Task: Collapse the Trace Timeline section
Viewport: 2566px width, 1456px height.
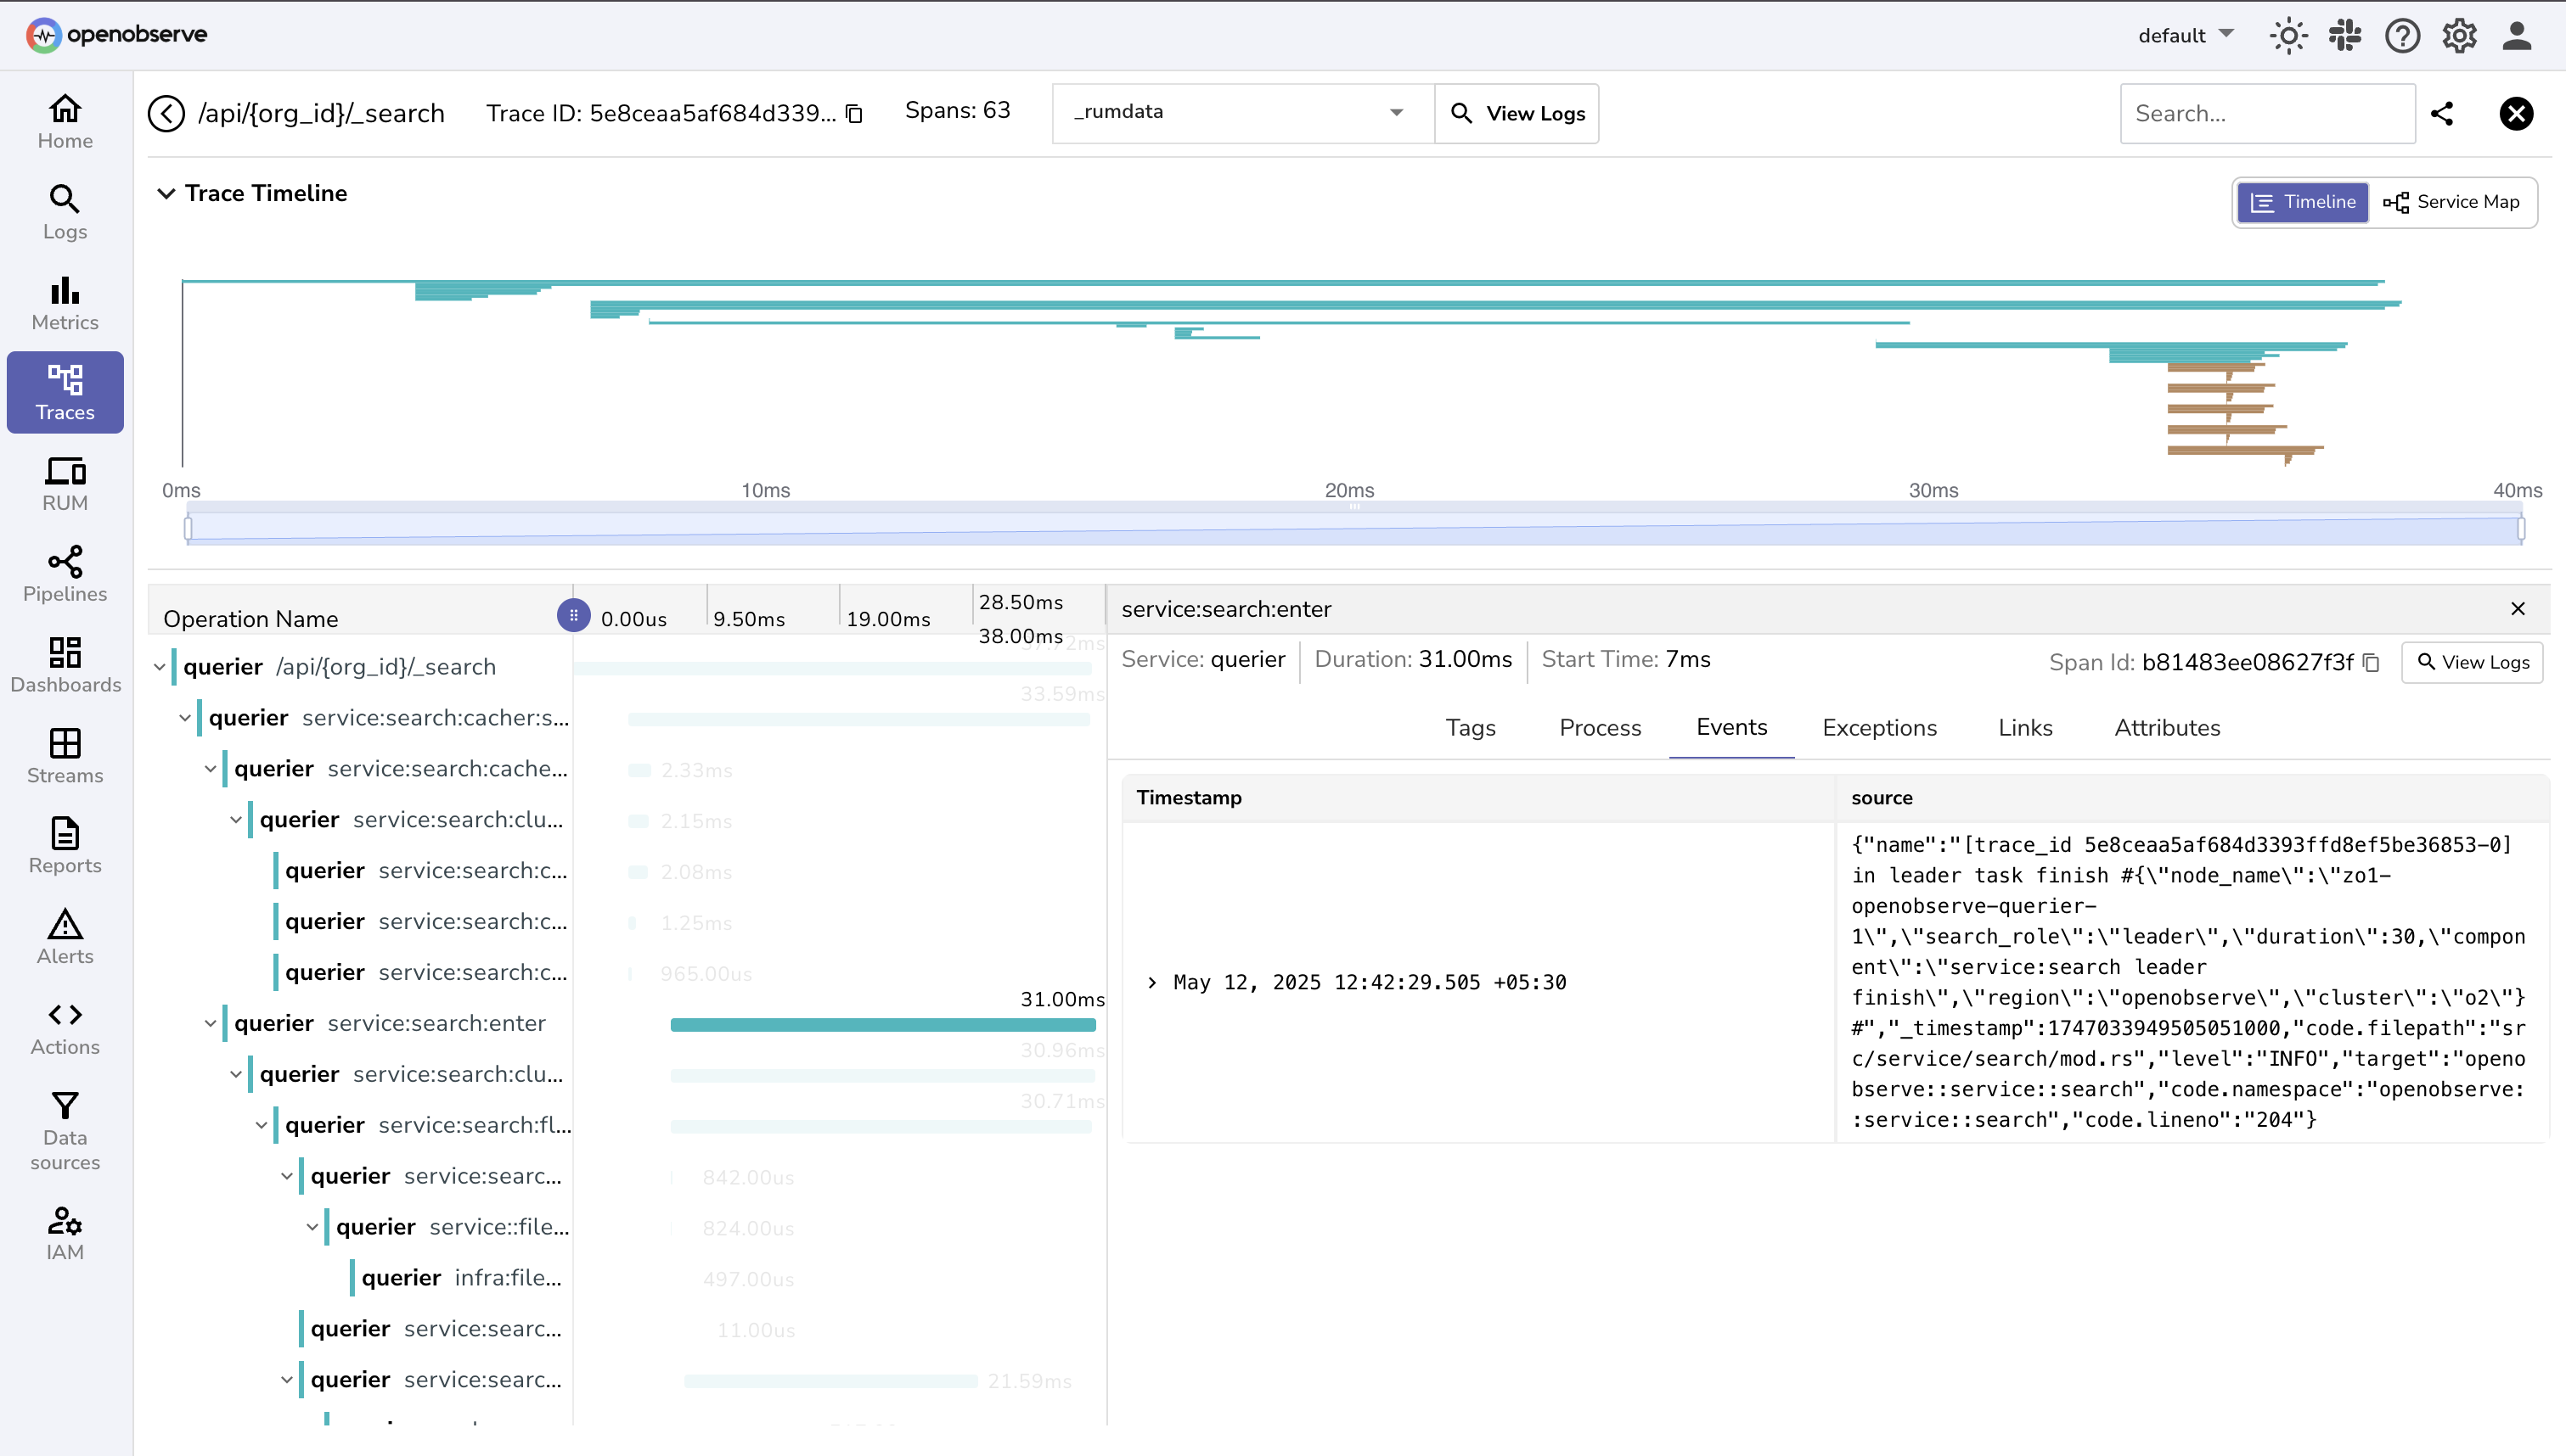Action: pyautogui.click(x=166, y=194)
